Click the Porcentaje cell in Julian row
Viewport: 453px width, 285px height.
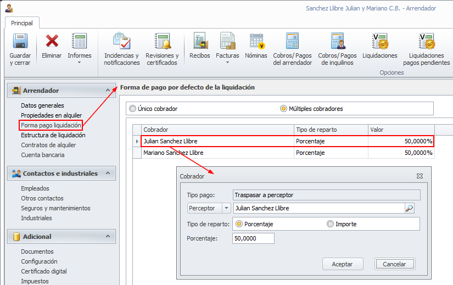pos(331,141)
